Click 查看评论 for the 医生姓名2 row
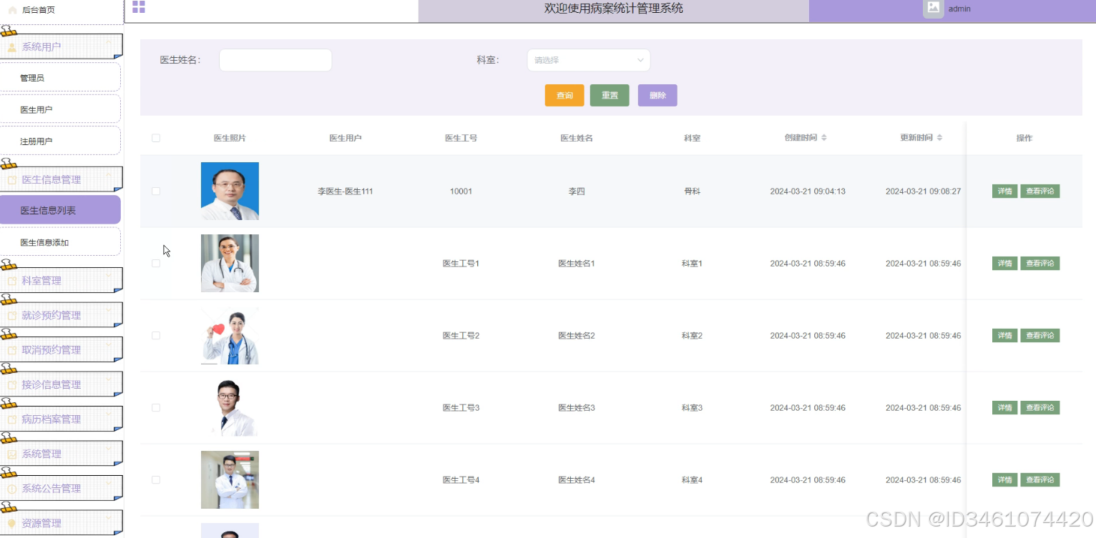This screenshot has width=1096, height=538. 1039,336
